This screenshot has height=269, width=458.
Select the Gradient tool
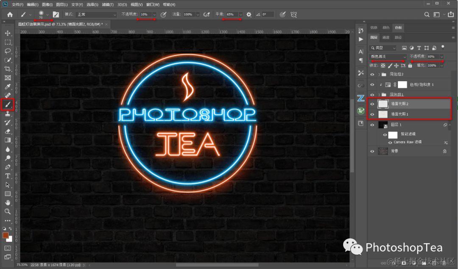point(8,140)
